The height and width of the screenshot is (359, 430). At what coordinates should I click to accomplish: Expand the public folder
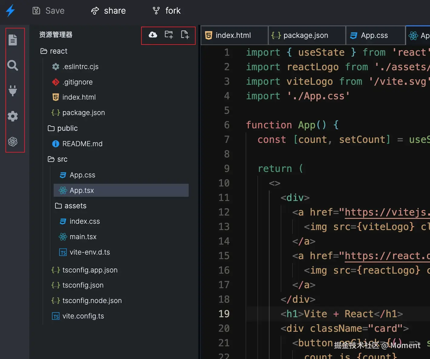tap(63, 128)
